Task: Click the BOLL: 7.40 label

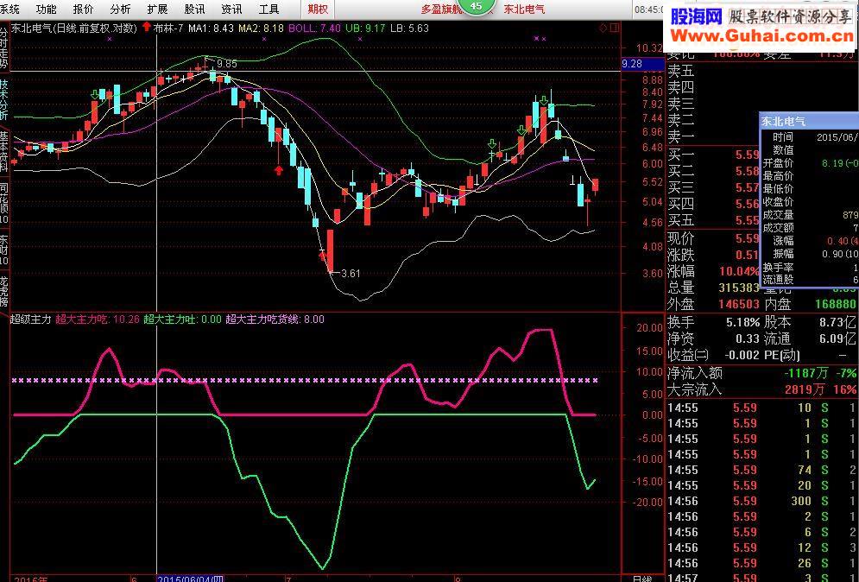Action: coord(314,28)
